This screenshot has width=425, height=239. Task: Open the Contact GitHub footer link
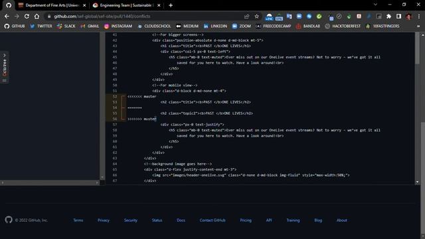pos(212,220)
